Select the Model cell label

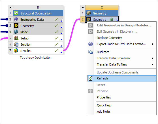pos(24,32)
